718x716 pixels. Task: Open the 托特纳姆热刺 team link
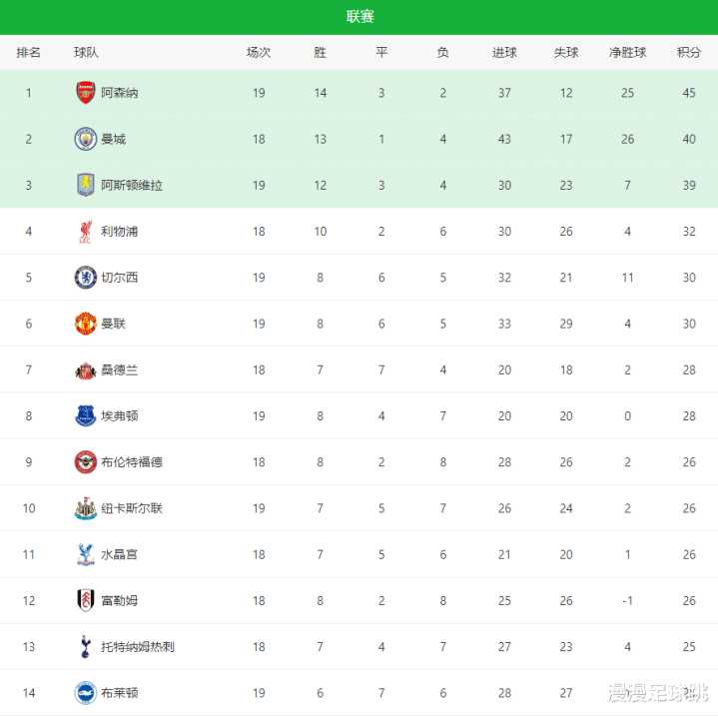[138, 647]
